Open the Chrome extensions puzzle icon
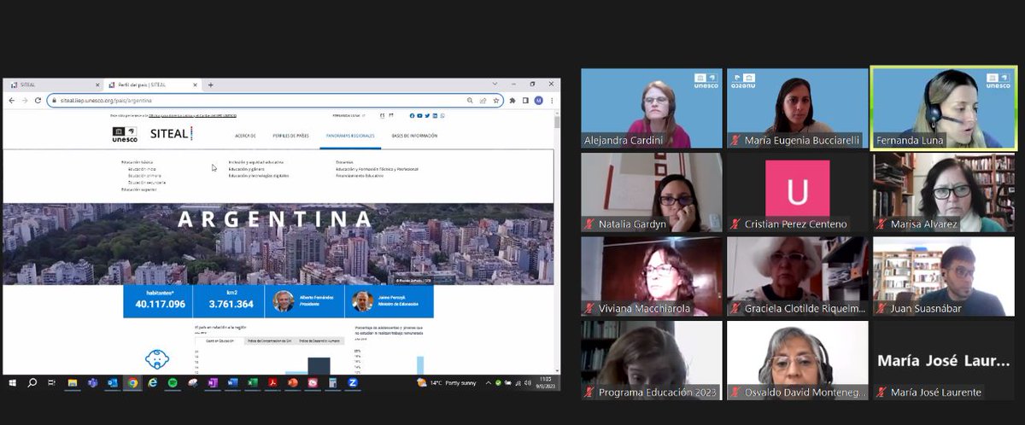Viewport: 1025px width, 425px height. click(x=512, y=100)
